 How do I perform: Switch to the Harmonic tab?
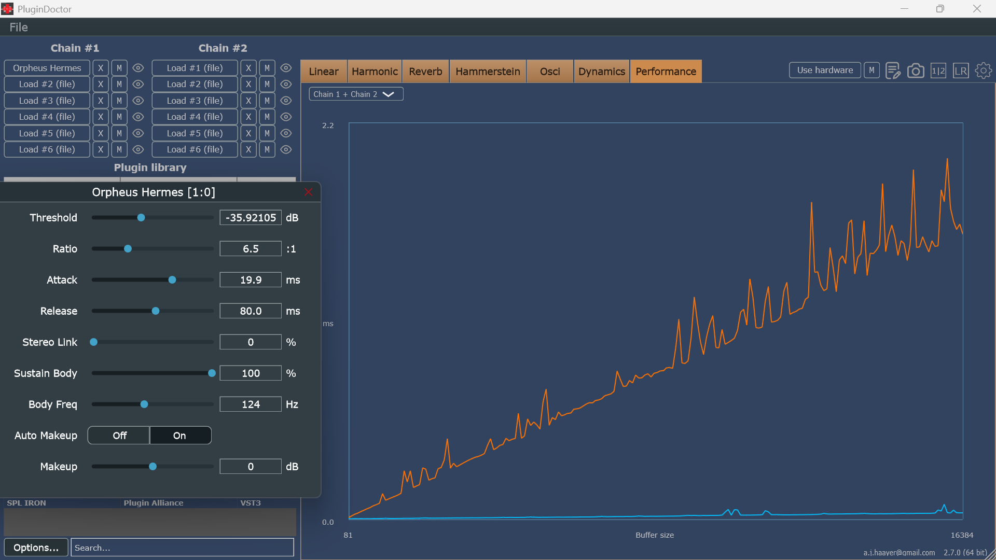click(375, 71)
